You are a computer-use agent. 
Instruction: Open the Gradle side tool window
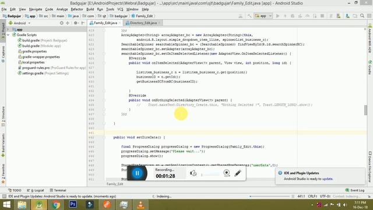[370, 68]
